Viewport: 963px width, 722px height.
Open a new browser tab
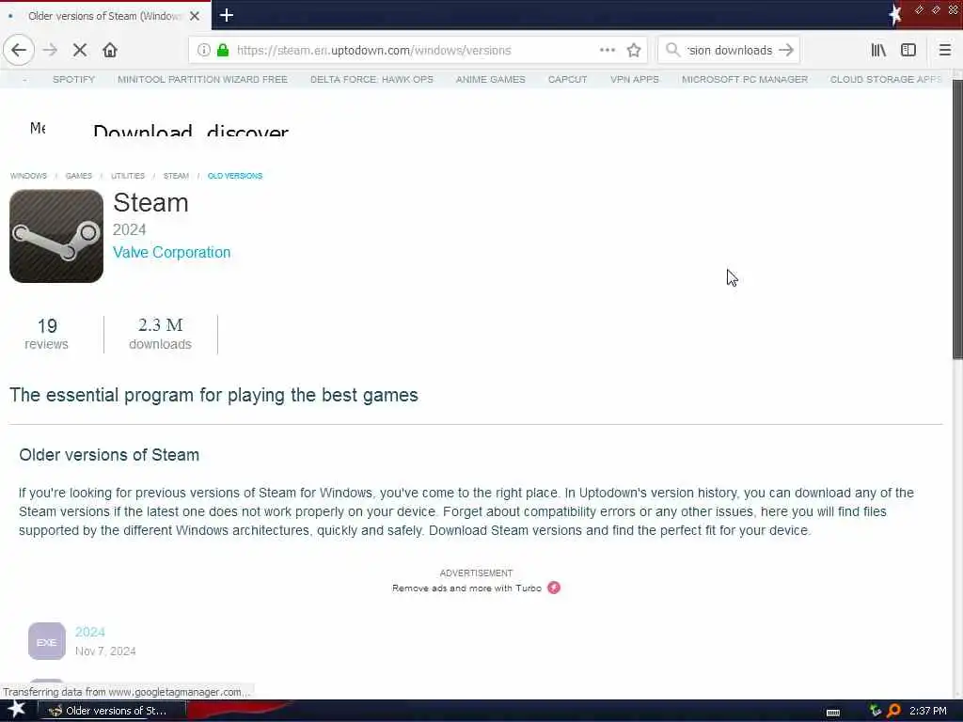pyautogui.click(x=227, y=15)
